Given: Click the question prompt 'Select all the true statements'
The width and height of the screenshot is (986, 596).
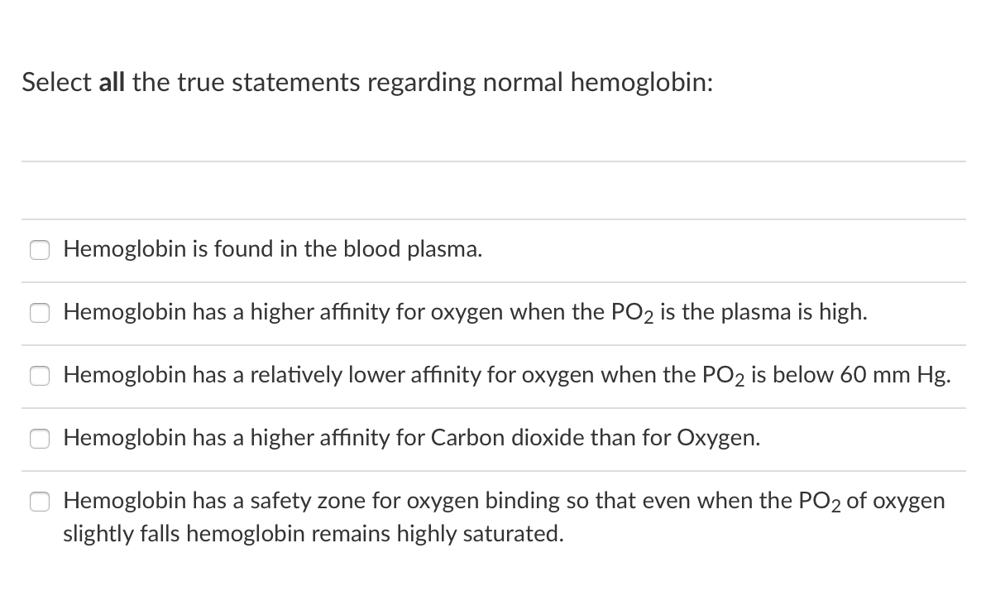Looking at the screenshot, I should [368, 83].
